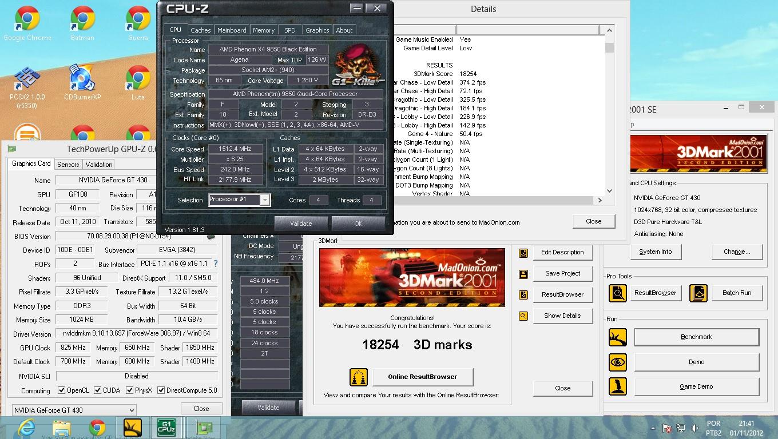Switch to SPD tab in CPU-Z

(x=290, y=30)
